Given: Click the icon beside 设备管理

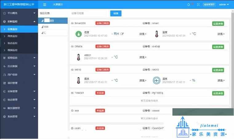Looking at the screenshot, I should coord(5,91).
